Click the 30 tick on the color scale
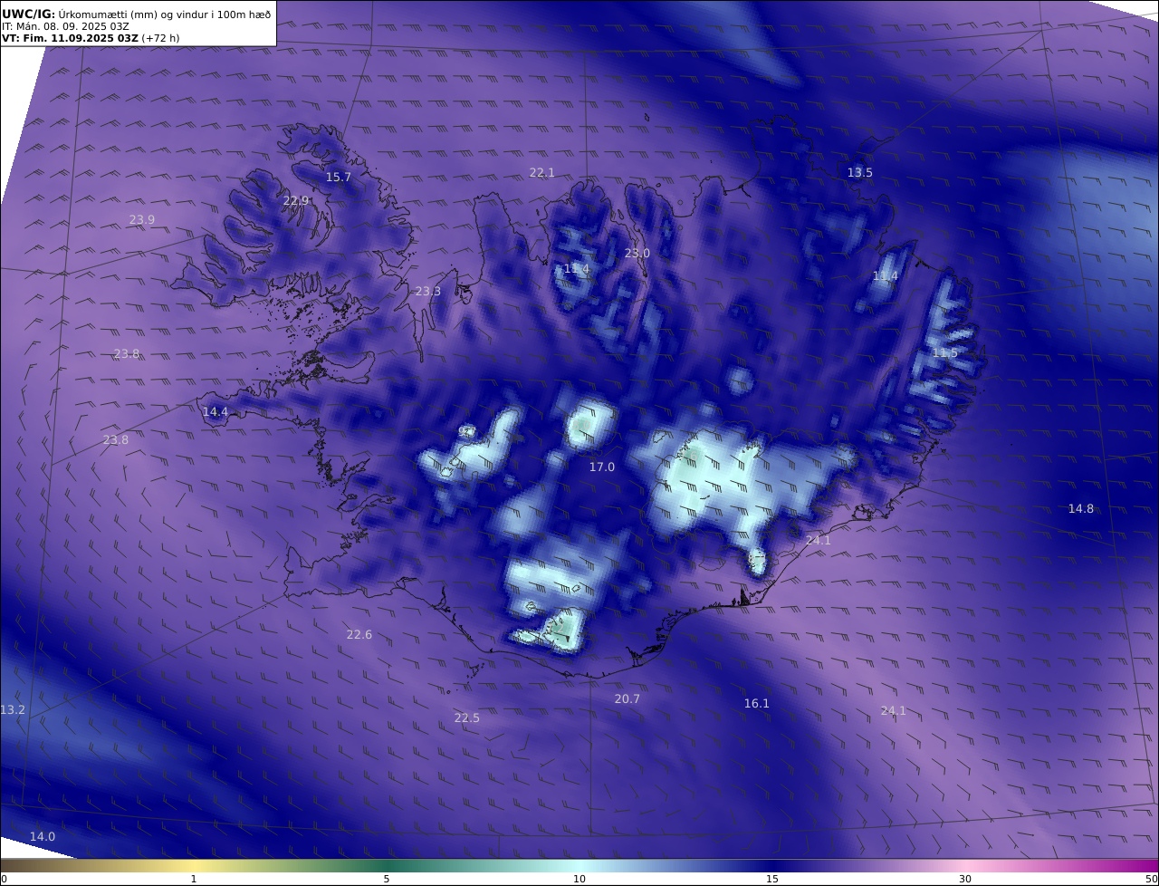 pos(965,879)
